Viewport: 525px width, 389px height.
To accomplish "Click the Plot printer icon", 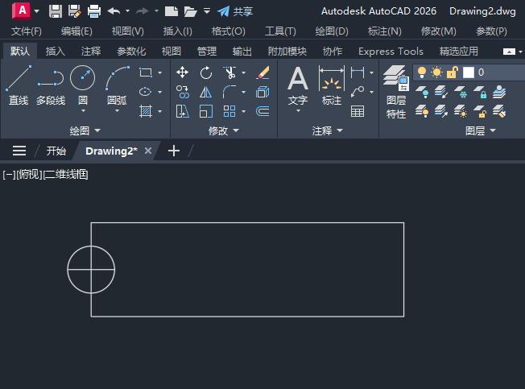I will (94, 11).
